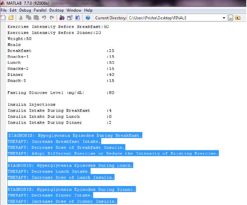Viewport: 247px width, 205px height.
Task: Click the Redo arrow icon
Action: pos(52,18)
